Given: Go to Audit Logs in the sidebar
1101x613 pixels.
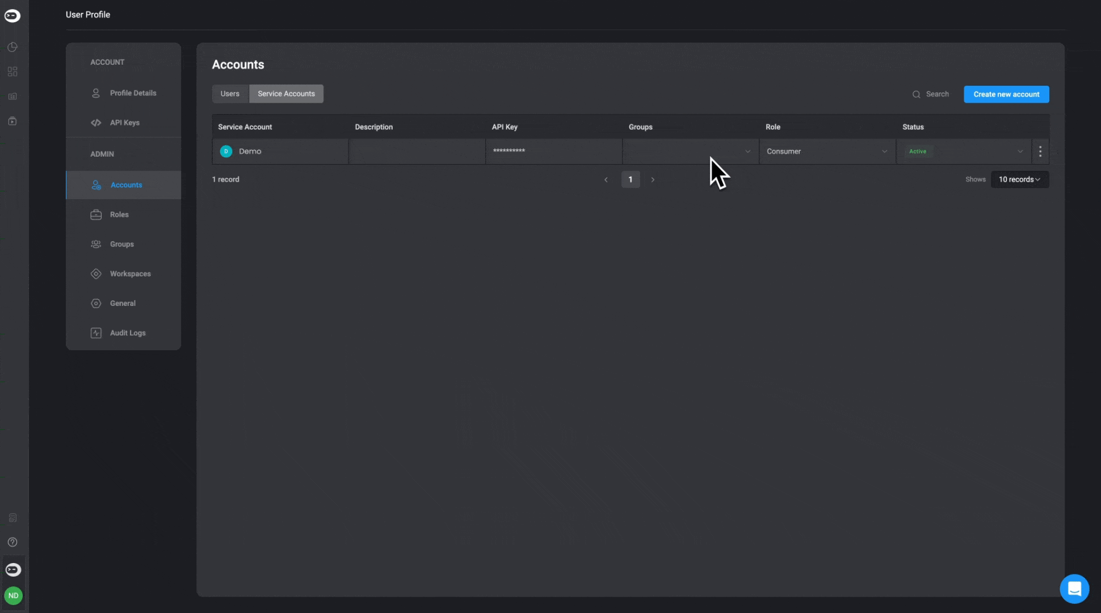Looking at the screenshot, I should coord(127,333).
